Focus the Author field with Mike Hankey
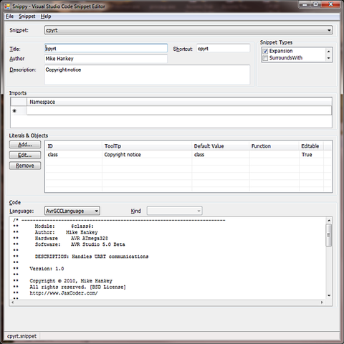344x344 pixels. click(106, 59)
